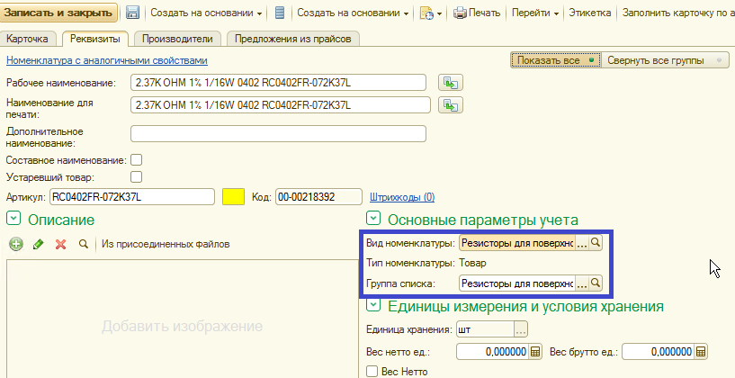Collapse the Описание group
The image size is (735, 378).
tap(13, 219)
